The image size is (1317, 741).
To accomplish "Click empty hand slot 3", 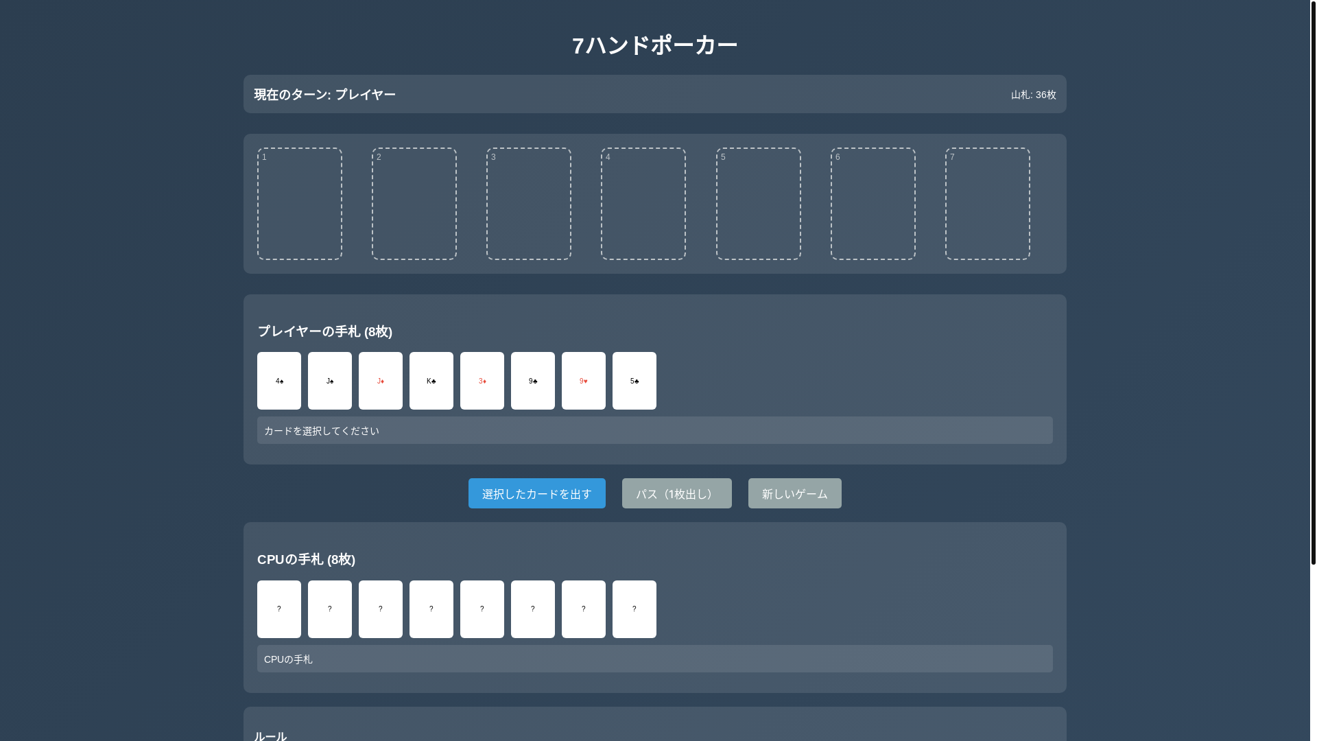I will click(528, 204).
